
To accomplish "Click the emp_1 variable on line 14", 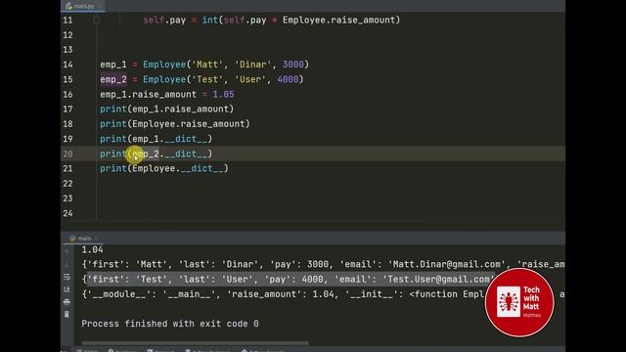I will (113, 65).
